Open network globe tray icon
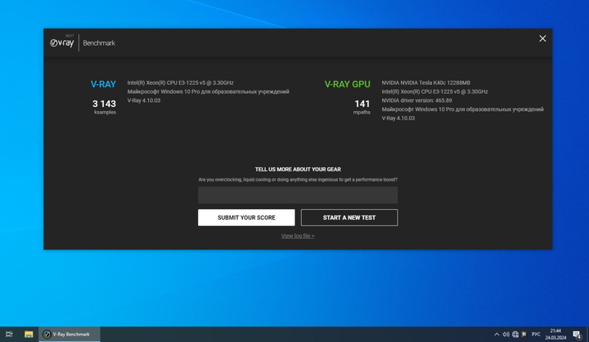 [x=515, y=334]
